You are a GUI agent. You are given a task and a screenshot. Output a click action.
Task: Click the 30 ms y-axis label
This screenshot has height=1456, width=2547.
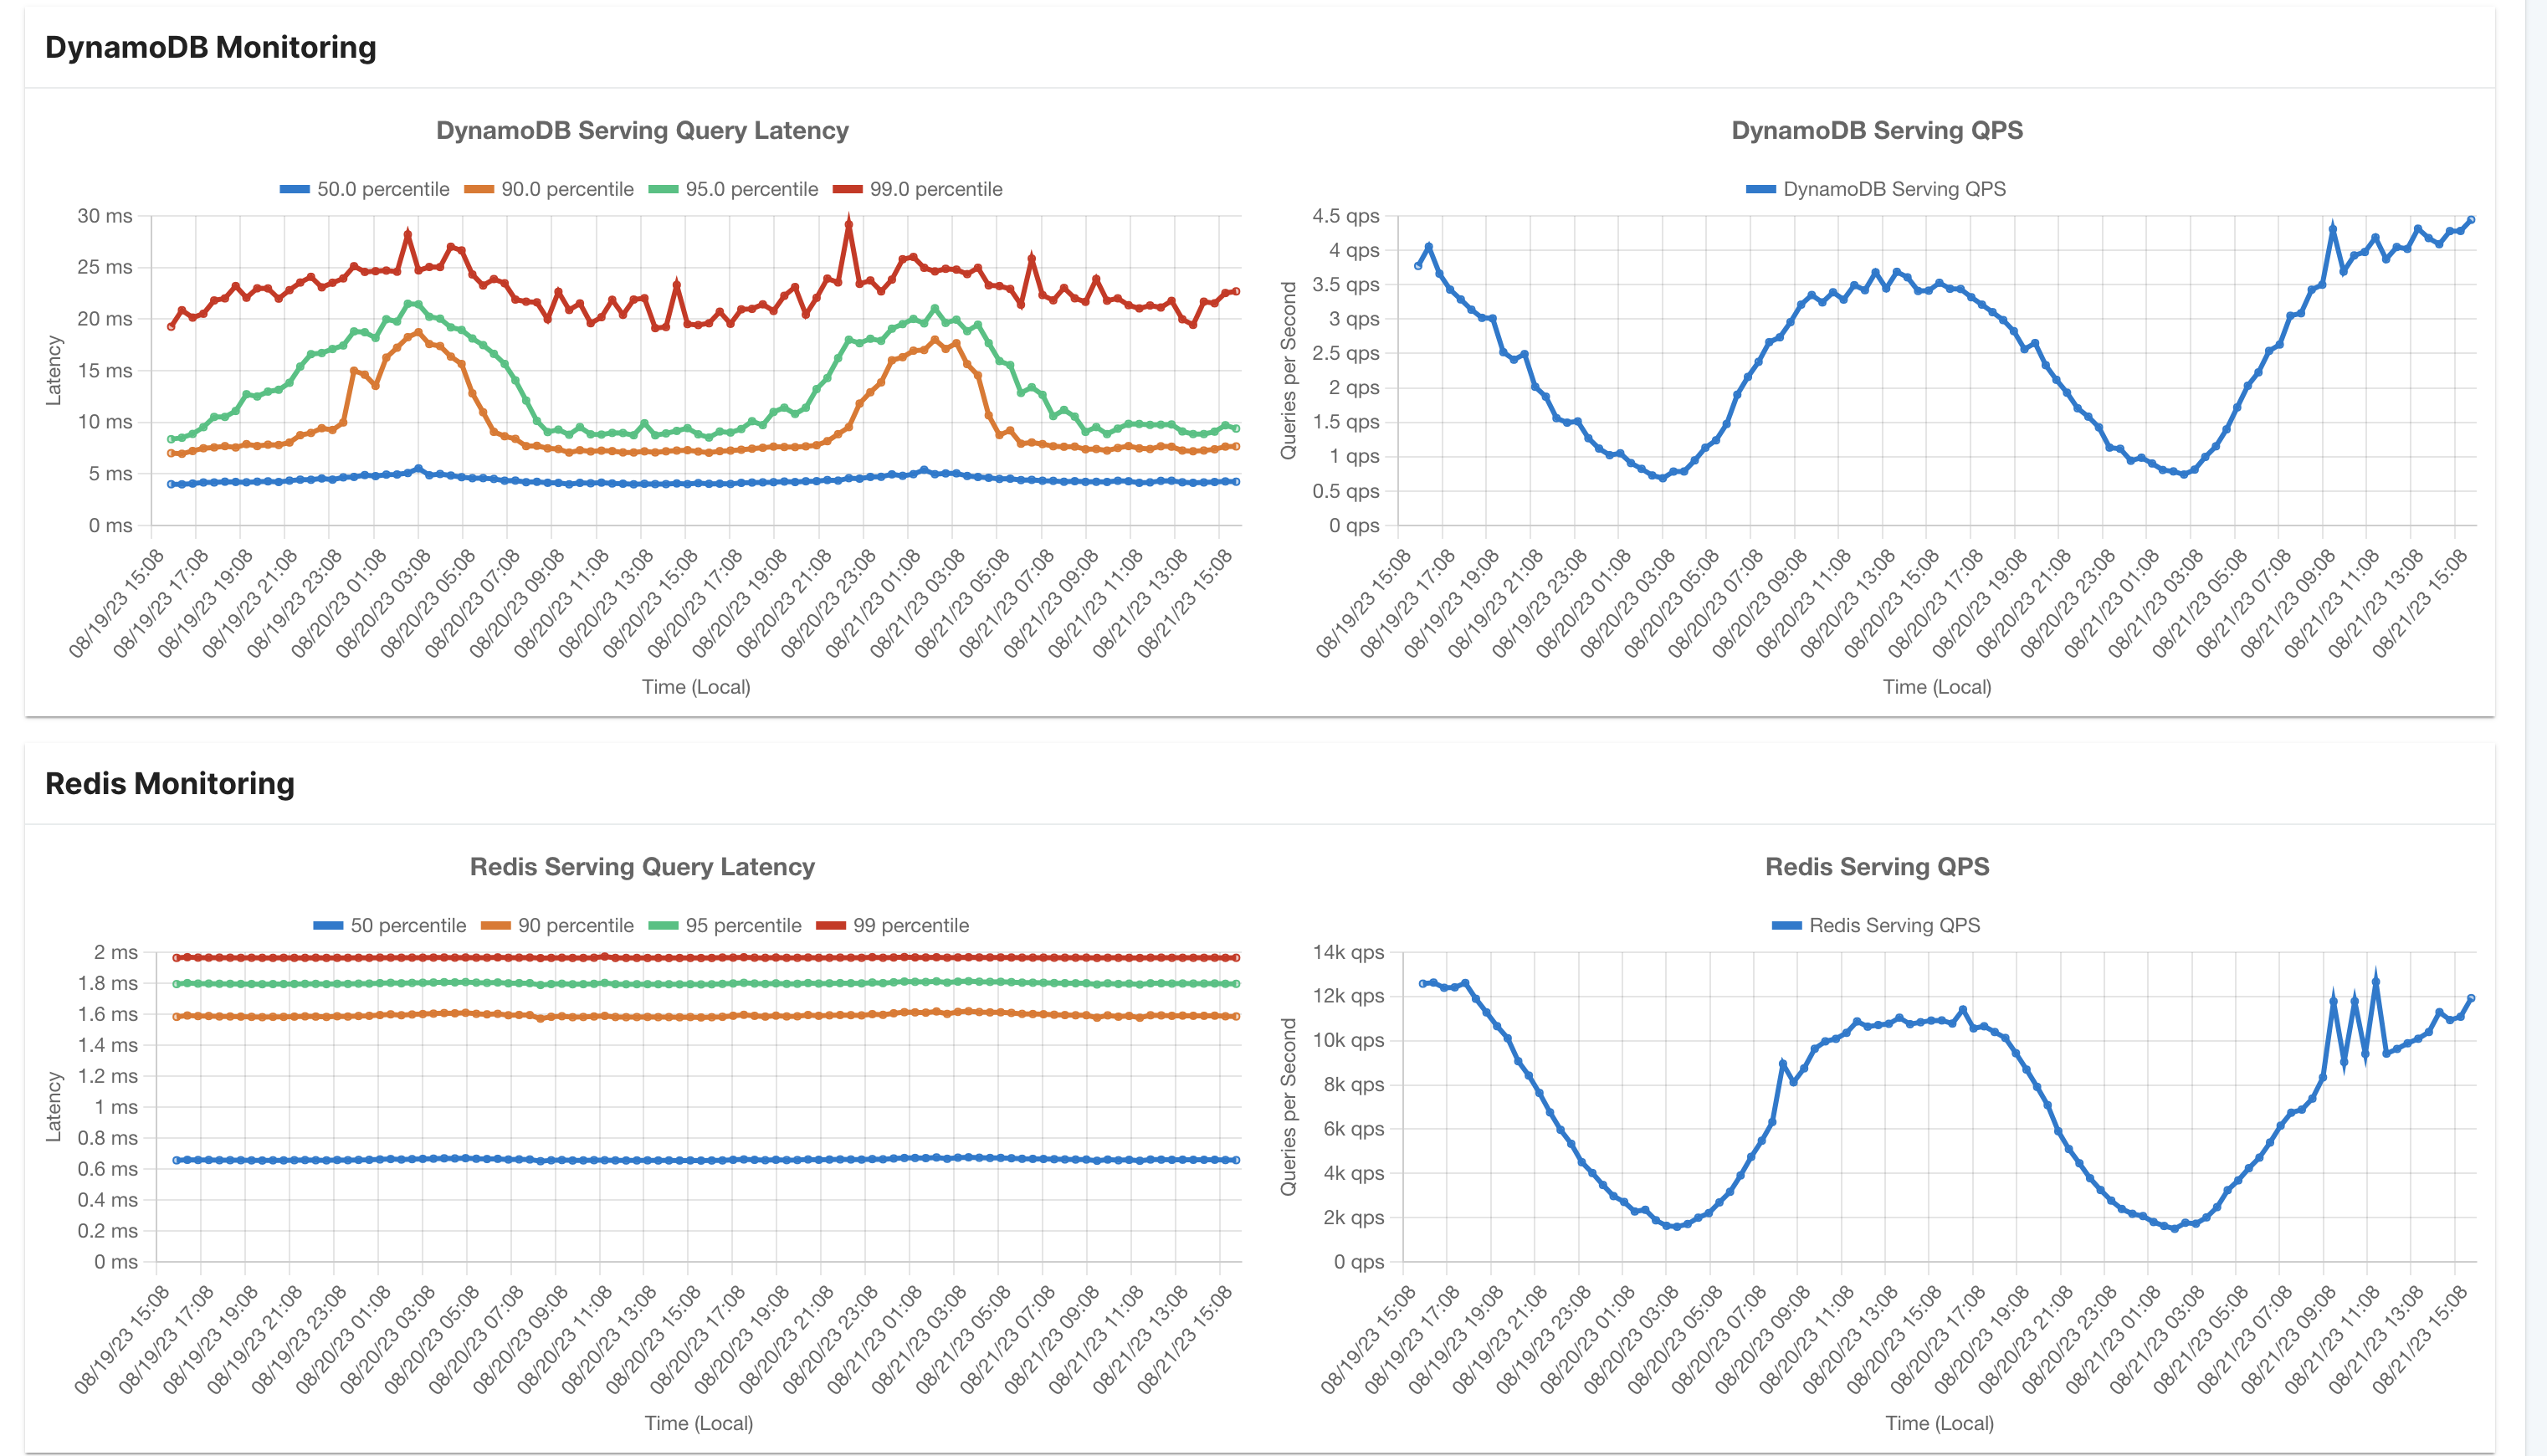105,216
